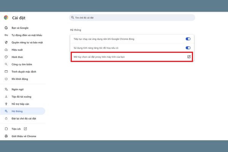Screen dimensions: 228x152
Task: Click the settings search field
Action: tap(132, 17)
